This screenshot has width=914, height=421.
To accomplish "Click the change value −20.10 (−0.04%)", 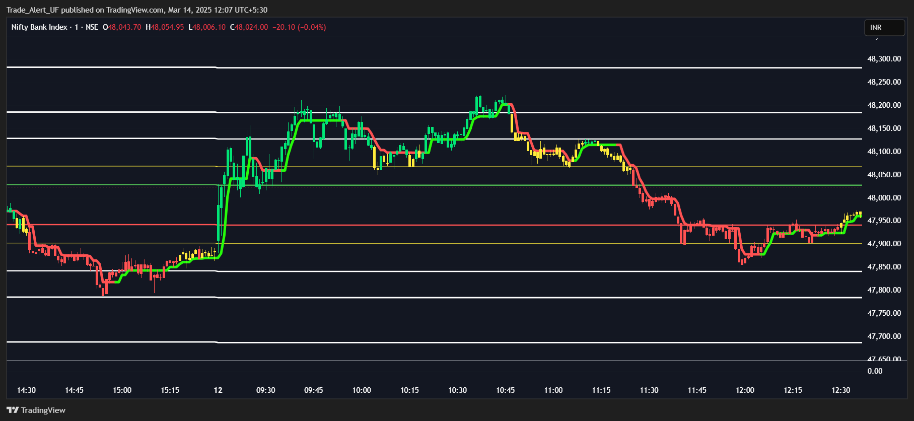I will click(299, 27).
